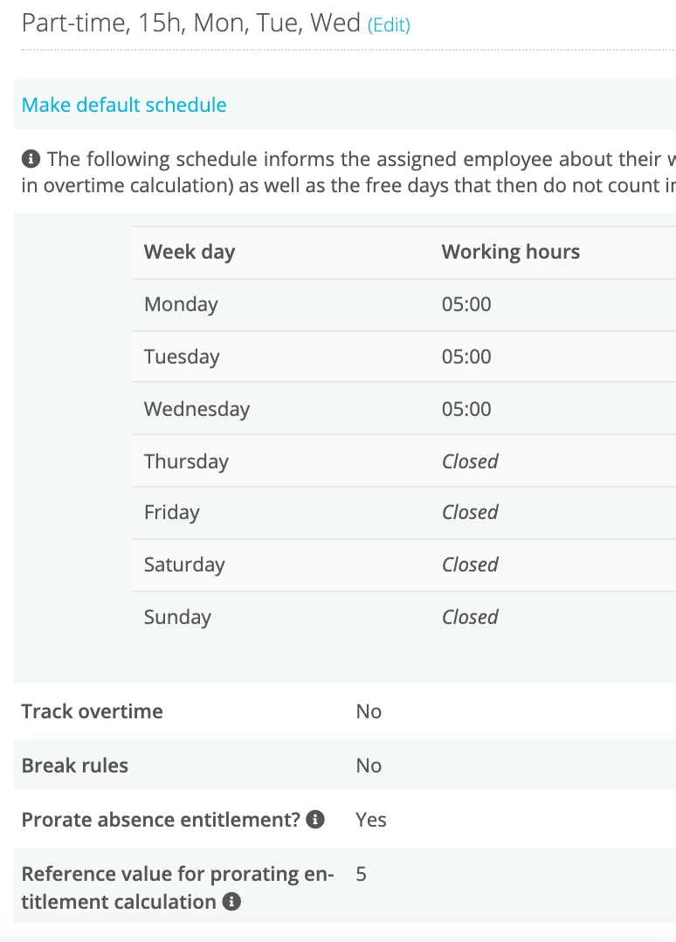Image resolution: width=676 pixels, height=942 pixels.
Task: Click Thursday Closed status
Action: click(470, 461)
